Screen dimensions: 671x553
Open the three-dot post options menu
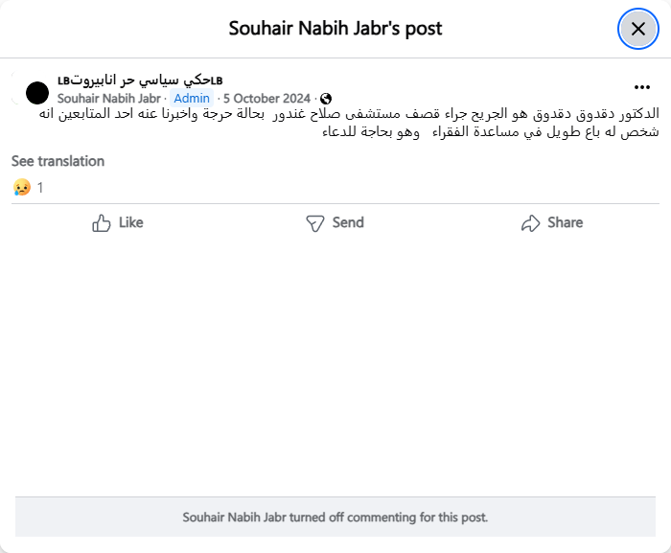tap(642, 86)
